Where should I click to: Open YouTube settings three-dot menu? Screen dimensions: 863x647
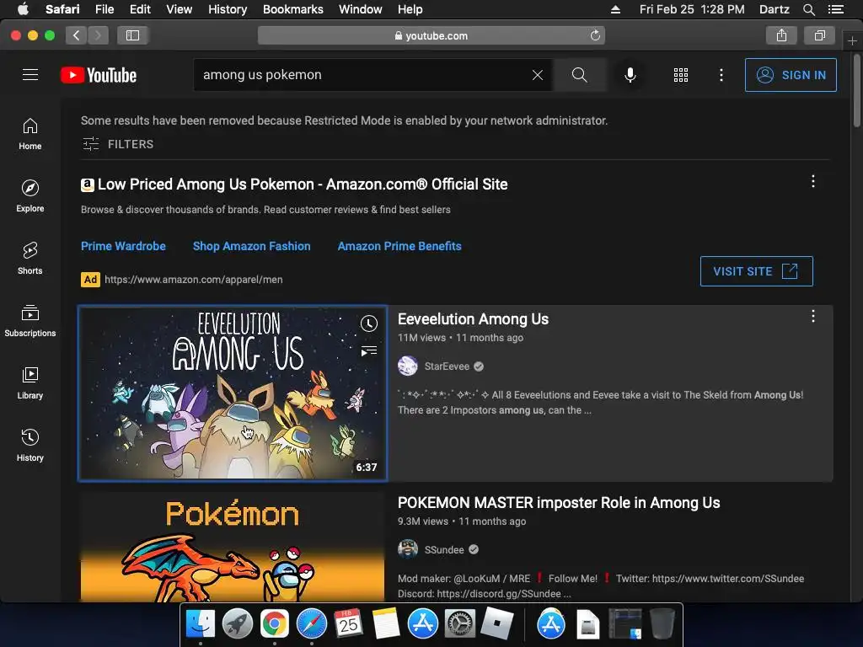point(721,75)
